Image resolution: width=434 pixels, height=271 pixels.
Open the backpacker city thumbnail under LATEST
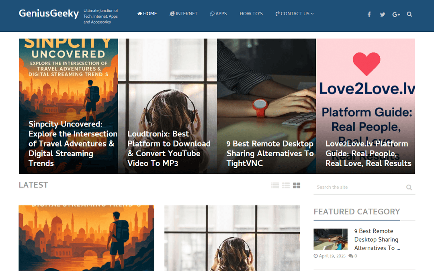point(86,238)
